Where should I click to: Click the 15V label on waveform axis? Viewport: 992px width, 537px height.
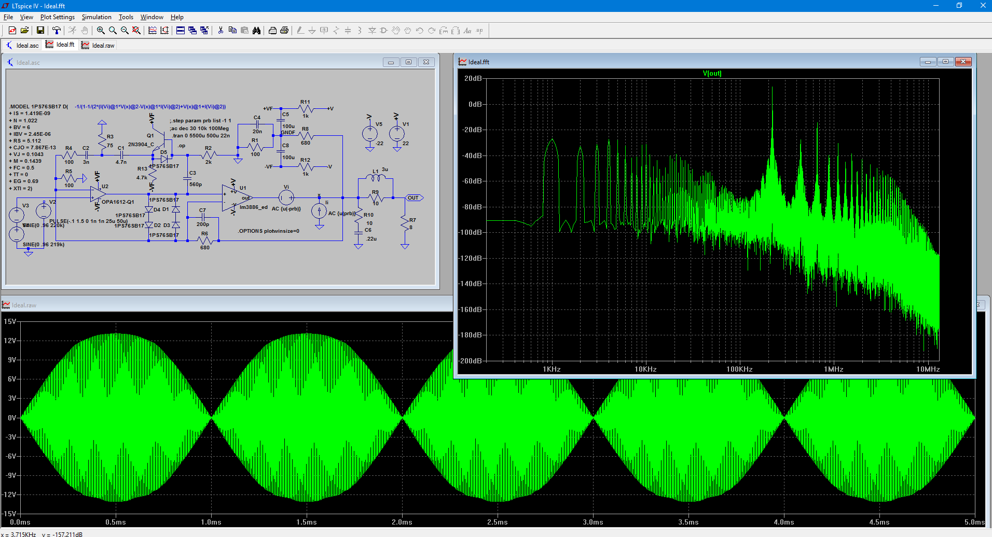[x=10, y=321]
